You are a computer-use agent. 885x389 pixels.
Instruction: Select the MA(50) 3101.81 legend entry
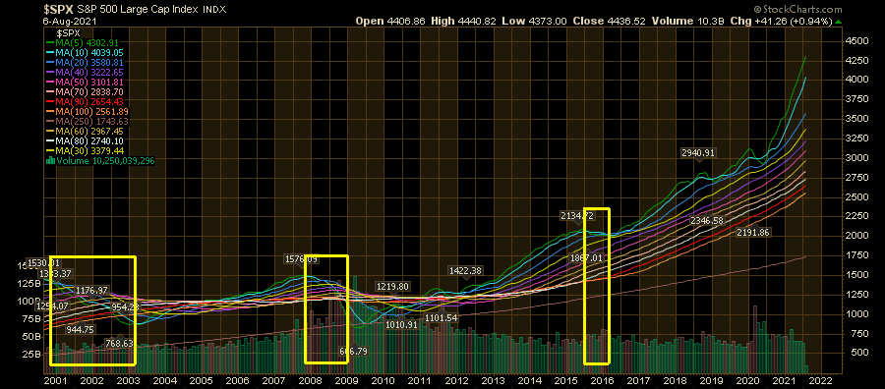click(86, 82)
